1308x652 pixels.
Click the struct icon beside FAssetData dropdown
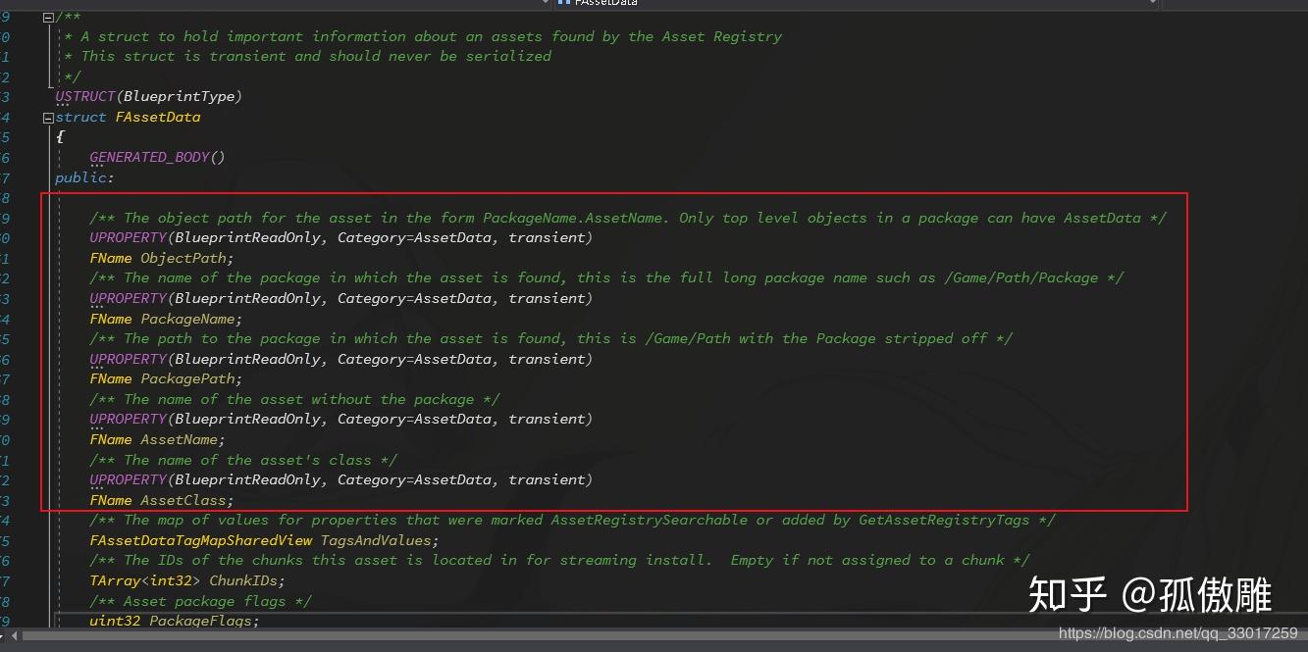564,3
